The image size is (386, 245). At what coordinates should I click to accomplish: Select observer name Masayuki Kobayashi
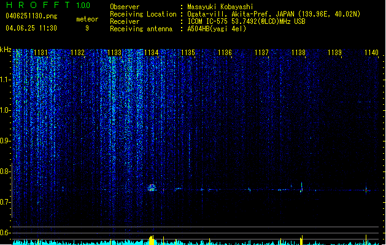pos(220,7)
